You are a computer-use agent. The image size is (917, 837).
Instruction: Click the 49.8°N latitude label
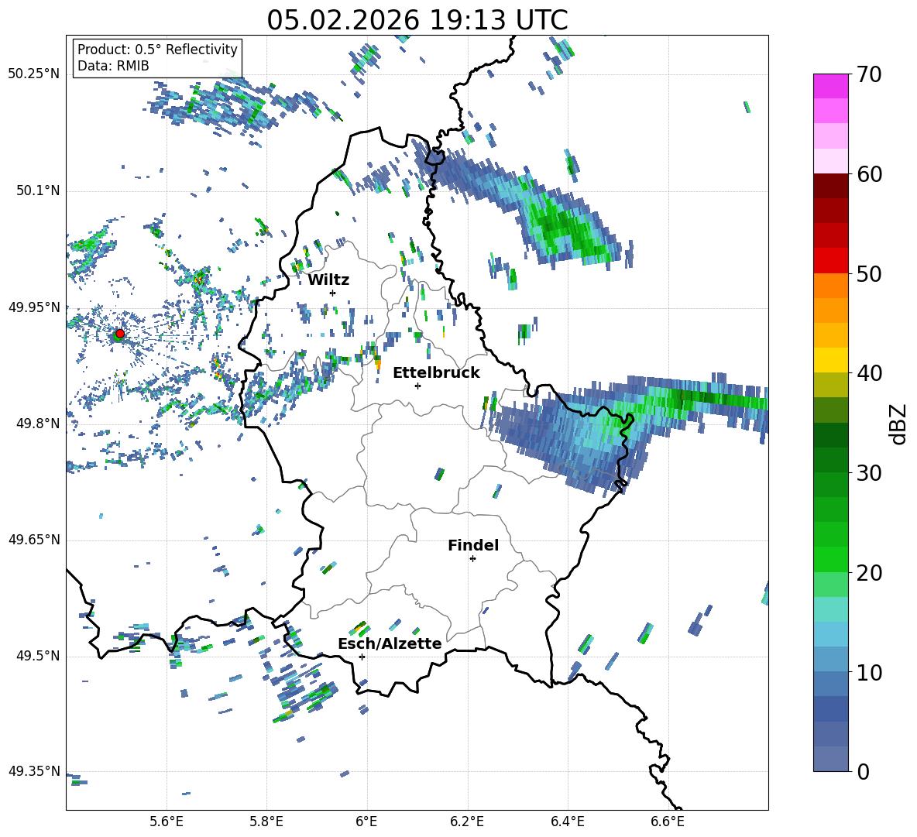(38, 424)
